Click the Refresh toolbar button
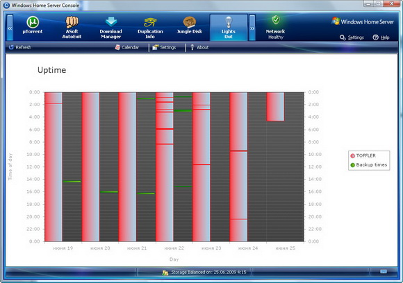This screenshot has width=403, height=283. (x=20, y=47)
